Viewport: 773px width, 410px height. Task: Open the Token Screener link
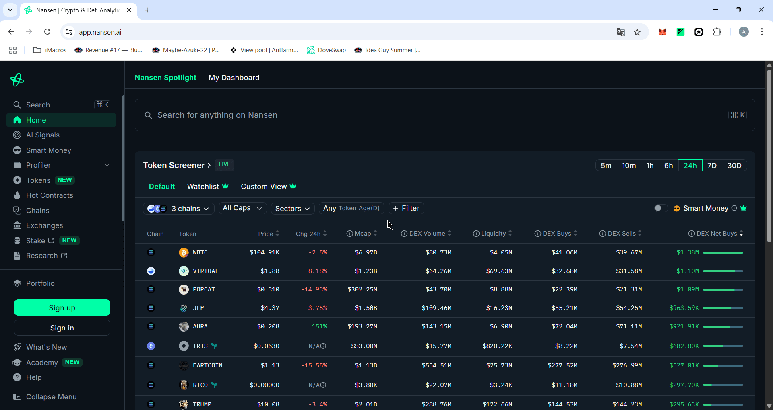point(177,165)
